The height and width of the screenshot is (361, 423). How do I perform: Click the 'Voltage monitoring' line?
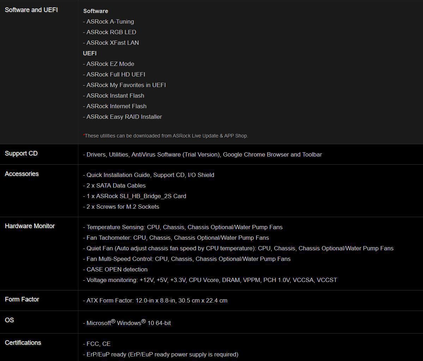[210, 280]
